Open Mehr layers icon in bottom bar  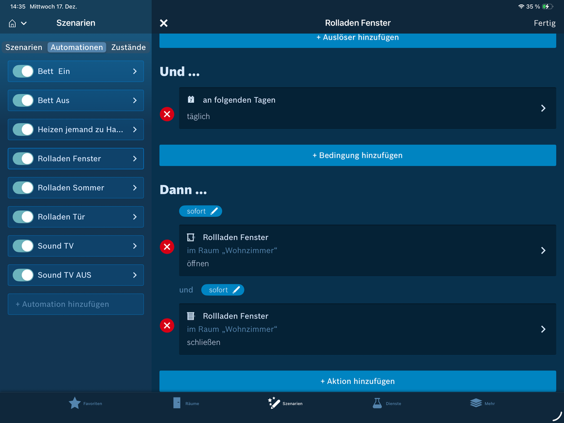tap(476, 403)
